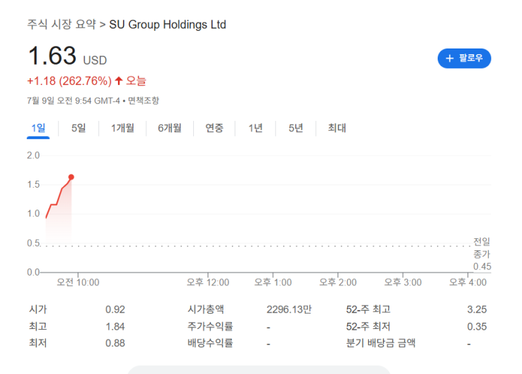The image size is (522, 374).
Task: Open the 주식 시장 요약 breadcrumb link
Action: coord(62,25)
